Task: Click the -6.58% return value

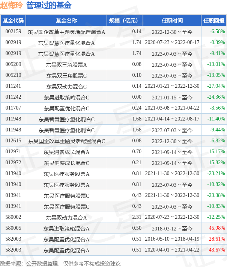Action: click(x=217, y=32)
